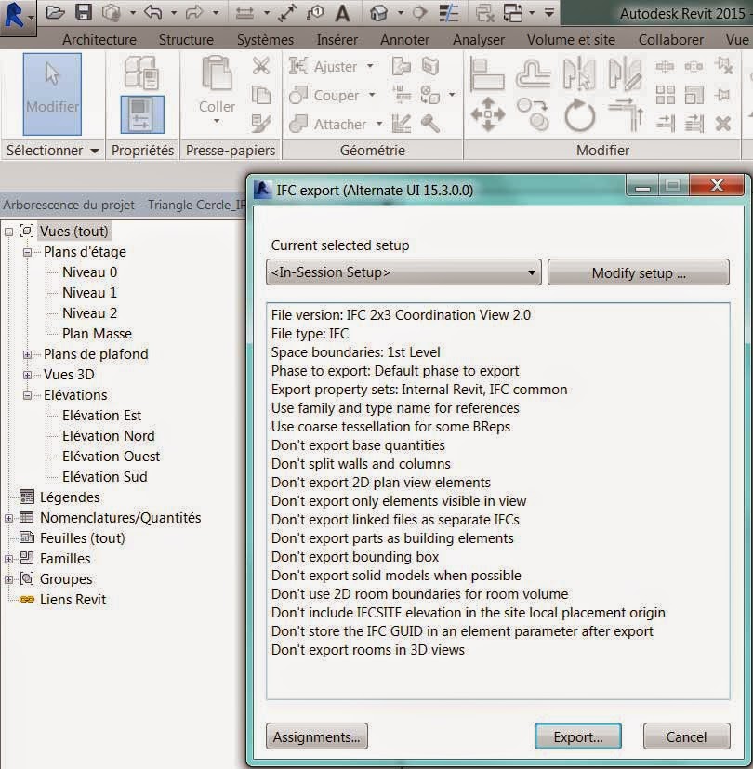753x769 pixels.
Task: Save project with the floppy disk icon
Action: click(x=84, y=13)
